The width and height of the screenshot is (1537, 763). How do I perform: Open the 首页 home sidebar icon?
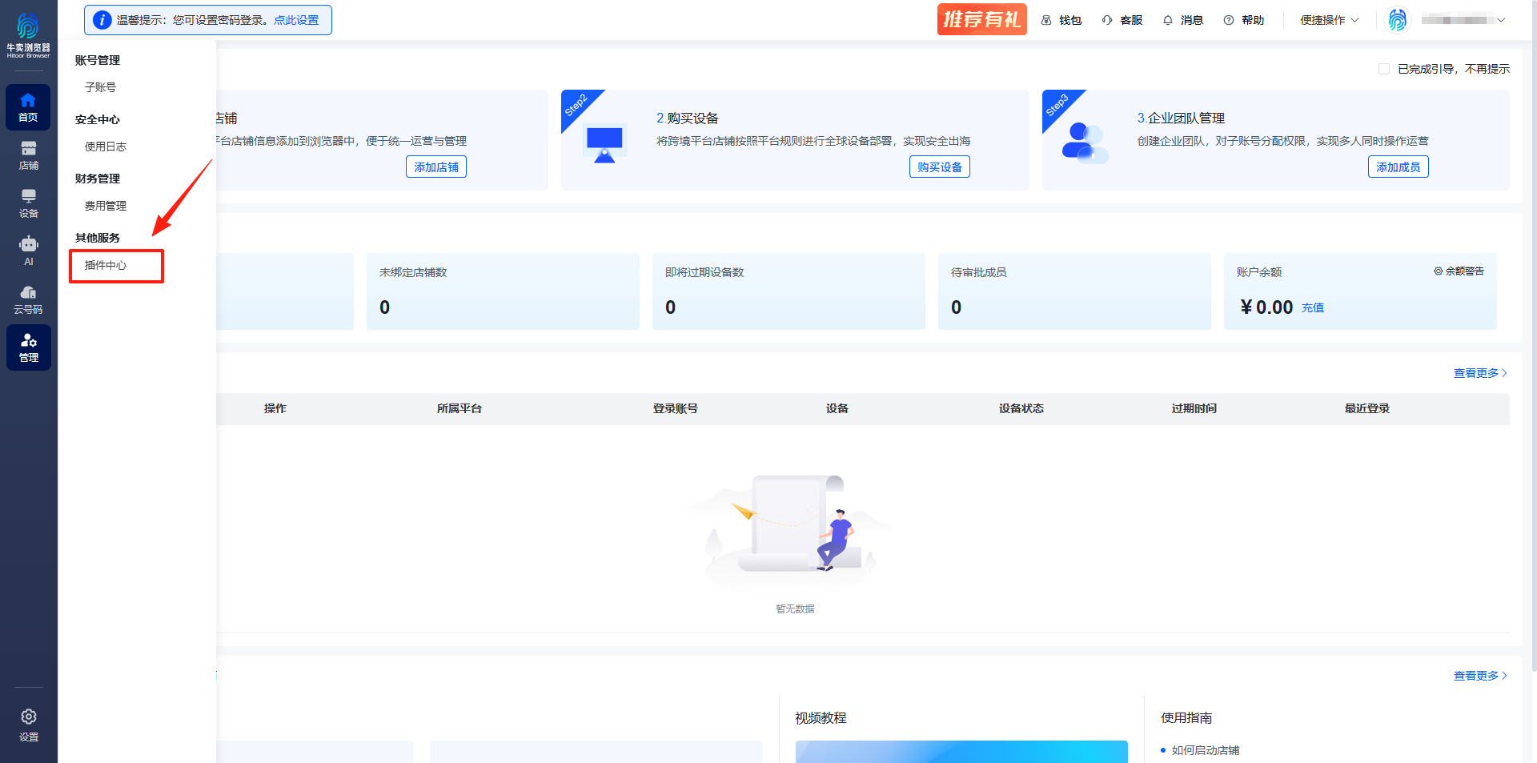coord(28,107)
